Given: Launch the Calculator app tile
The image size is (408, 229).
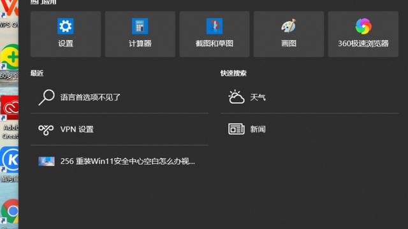Looking at the screenshot, I should pos(140,34).
